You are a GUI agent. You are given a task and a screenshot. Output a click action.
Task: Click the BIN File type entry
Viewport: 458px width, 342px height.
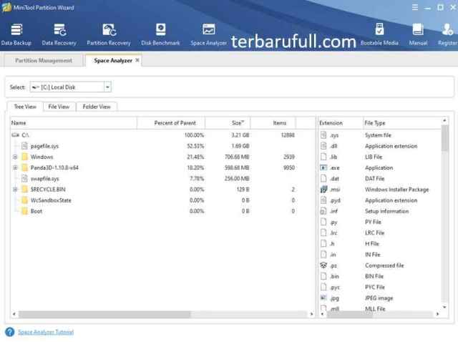tap(374, 276)
